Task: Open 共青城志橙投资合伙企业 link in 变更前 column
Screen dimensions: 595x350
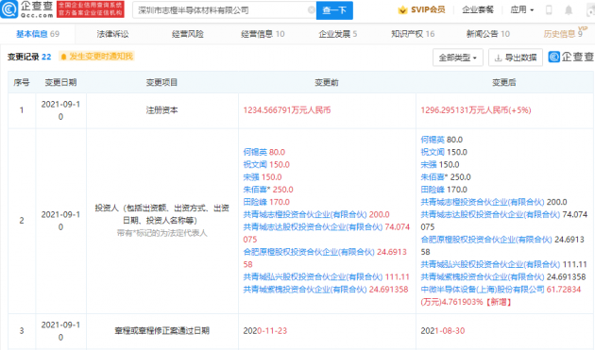Action: (x=305, y=215)
